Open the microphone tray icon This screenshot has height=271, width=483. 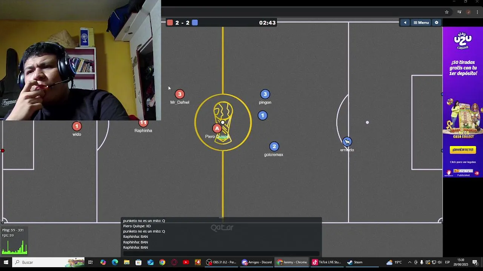422,262
